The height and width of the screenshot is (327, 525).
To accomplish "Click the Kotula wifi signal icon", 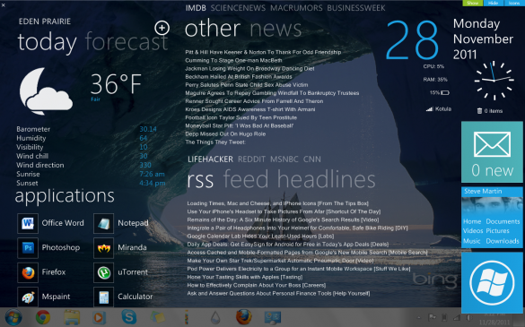I will point(438,109).
